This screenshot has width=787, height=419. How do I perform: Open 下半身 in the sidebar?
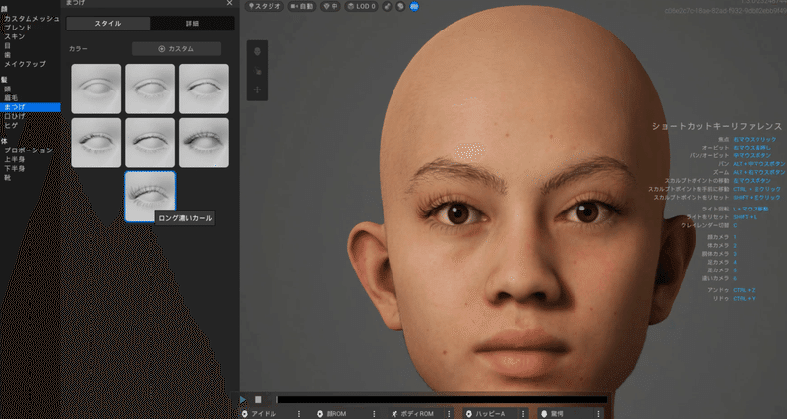(14, 168)
